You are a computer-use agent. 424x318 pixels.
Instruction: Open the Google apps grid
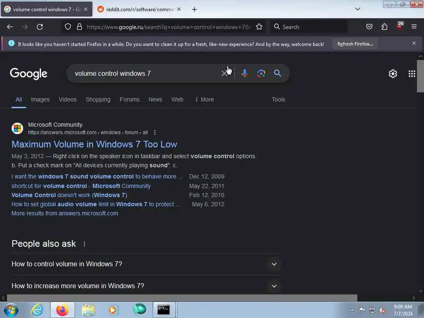pyautogui.click(x=412, y=74)
